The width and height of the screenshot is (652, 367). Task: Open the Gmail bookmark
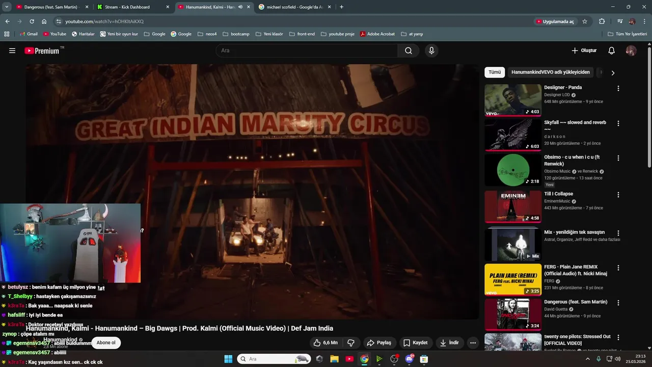click(28, 34)
